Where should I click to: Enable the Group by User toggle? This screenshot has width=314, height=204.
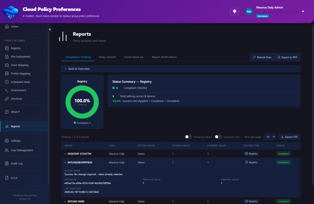pyautogui.click(x=218, y=137)
